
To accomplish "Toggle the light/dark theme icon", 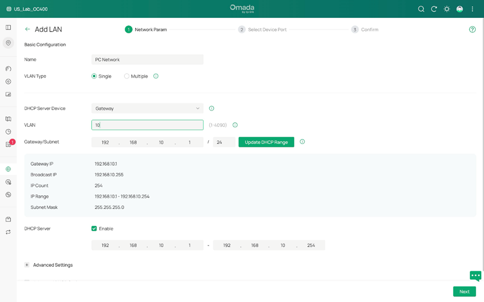I will click(447, 9).
